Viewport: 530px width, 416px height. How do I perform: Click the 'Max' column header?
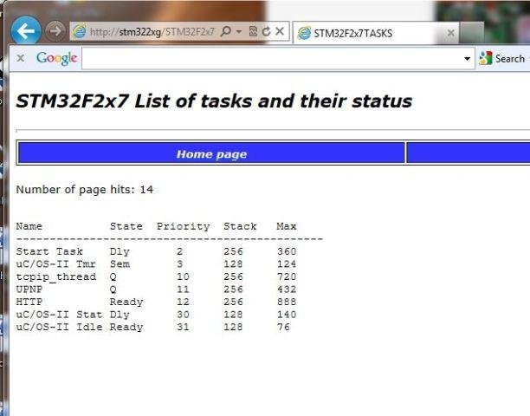[287, 226]
